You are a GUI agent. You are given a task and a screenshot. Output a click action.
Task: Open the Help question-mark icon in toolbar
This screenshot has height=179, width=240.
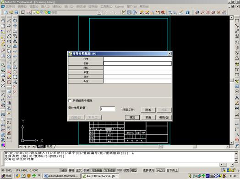(187, 12)
